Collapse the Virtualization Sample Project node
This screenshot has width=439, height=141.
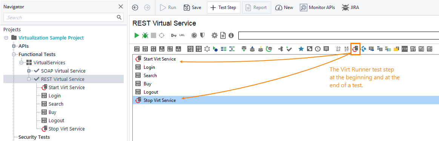6,38
